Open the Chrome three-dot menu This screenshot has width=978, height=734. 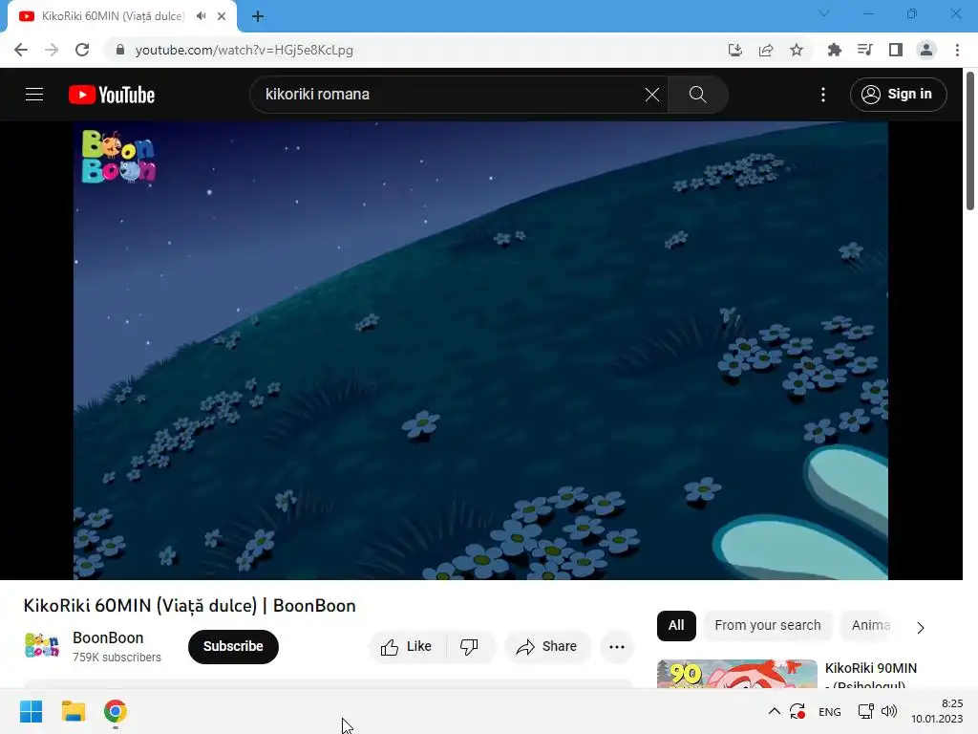click(x=957, y=50)
